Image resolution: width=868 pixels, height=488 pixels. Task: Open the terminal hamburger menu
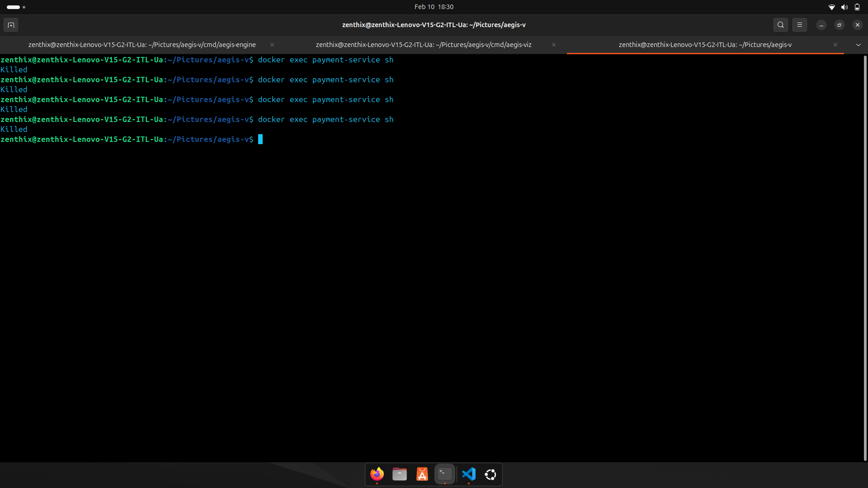click(x=799, y=25)
